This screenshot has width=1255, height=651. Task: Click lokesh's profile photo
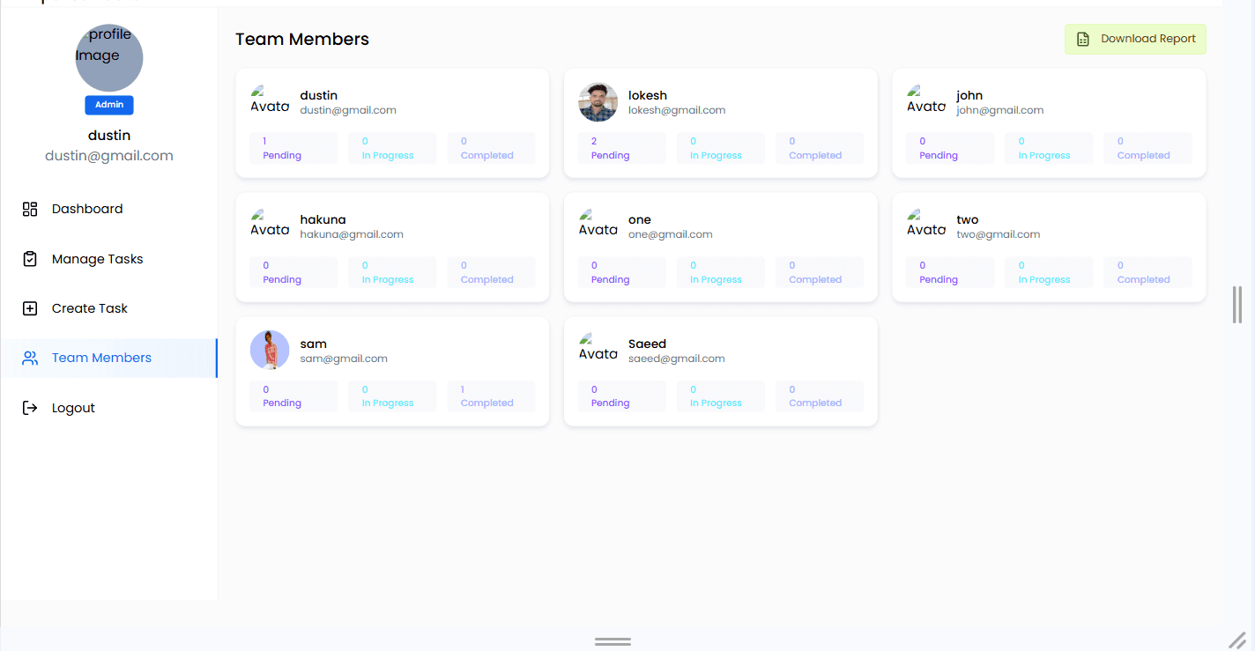tap(598, 102)
